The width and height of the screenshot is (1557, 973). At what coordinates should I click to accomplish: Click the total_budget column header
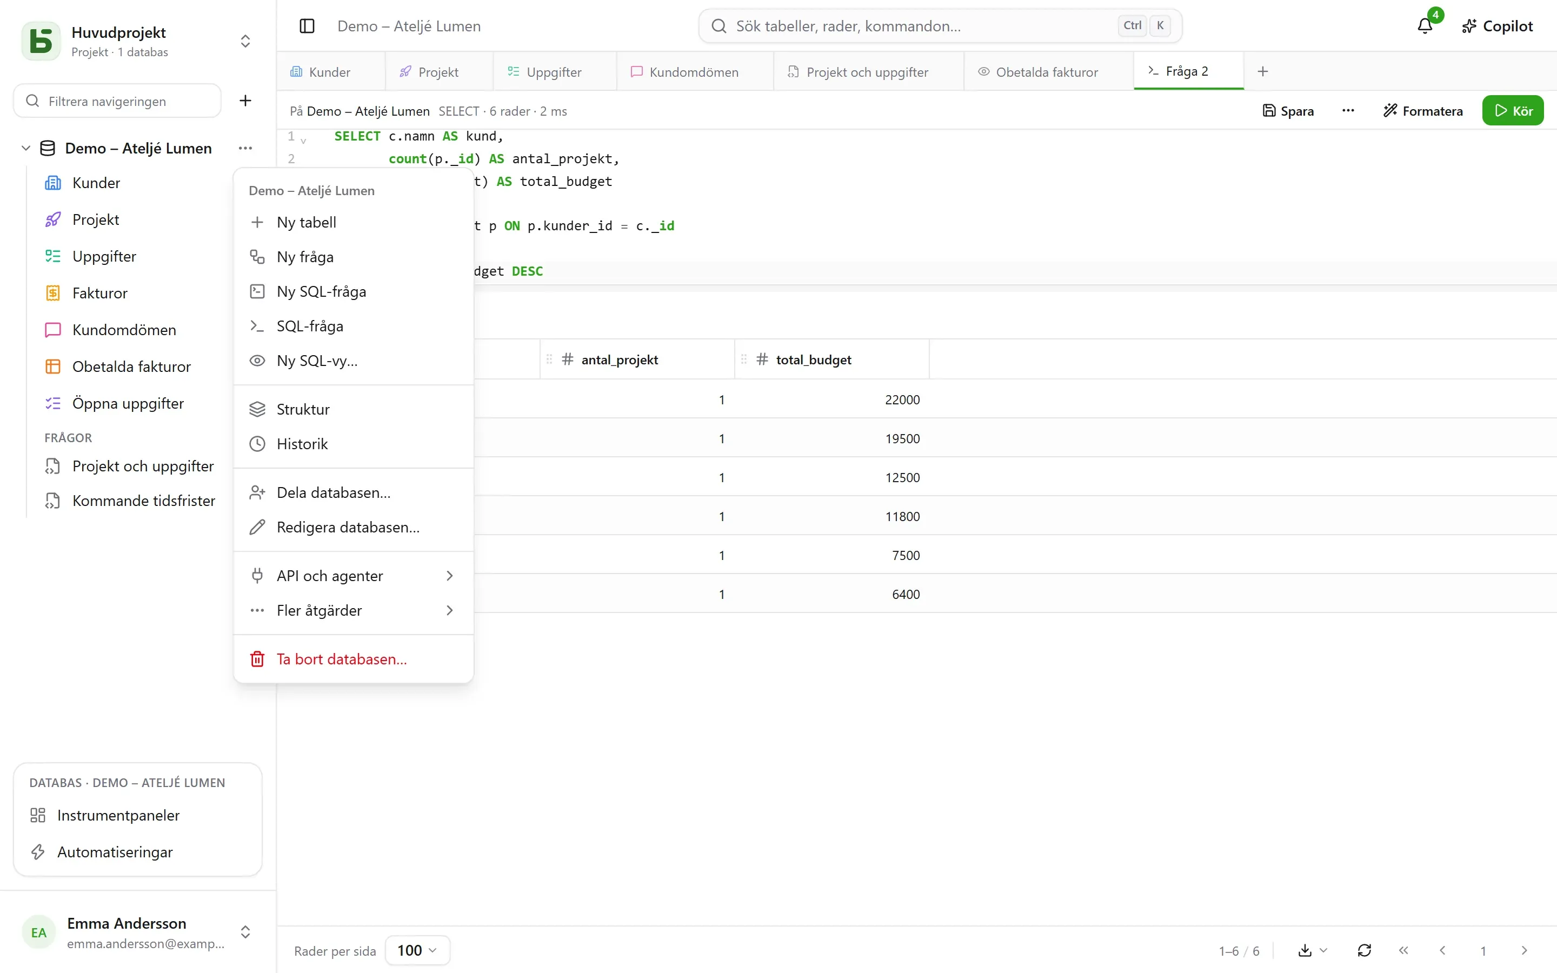832,359
